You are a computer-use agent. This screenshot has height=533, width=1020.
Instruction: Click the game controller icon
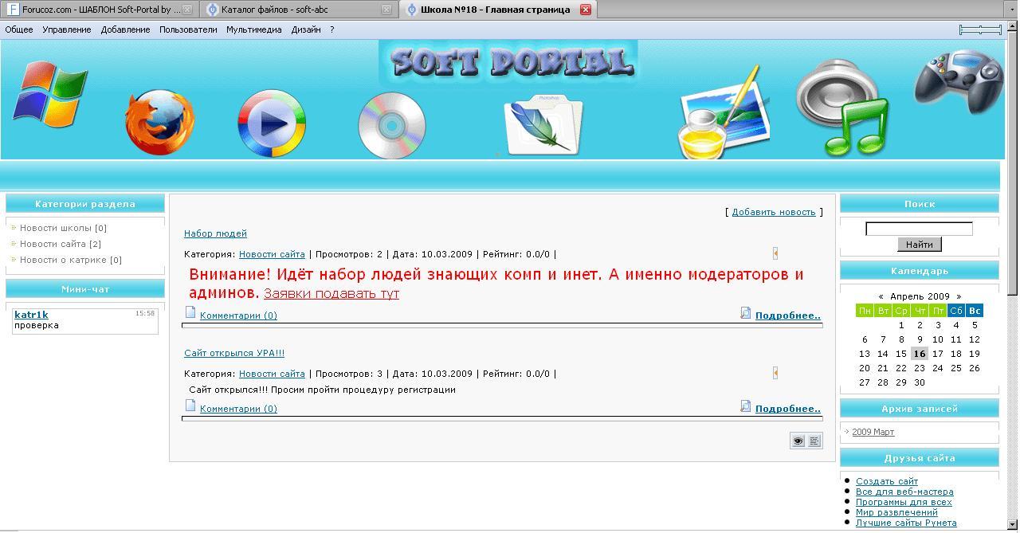tap(959, 80)
